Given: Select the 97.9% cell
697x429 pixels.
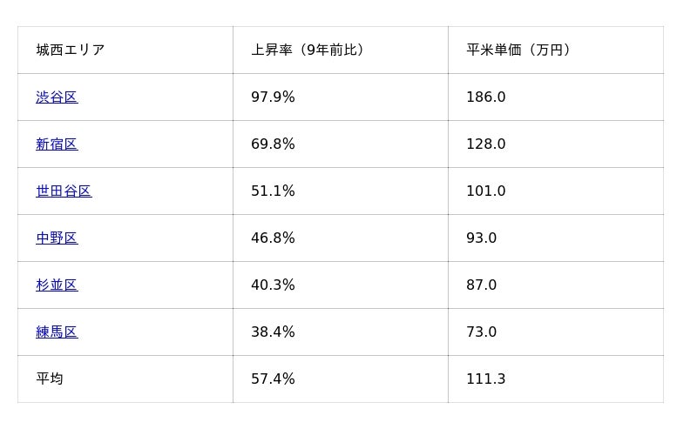Looking at the screenshot, I should point(273,97).
